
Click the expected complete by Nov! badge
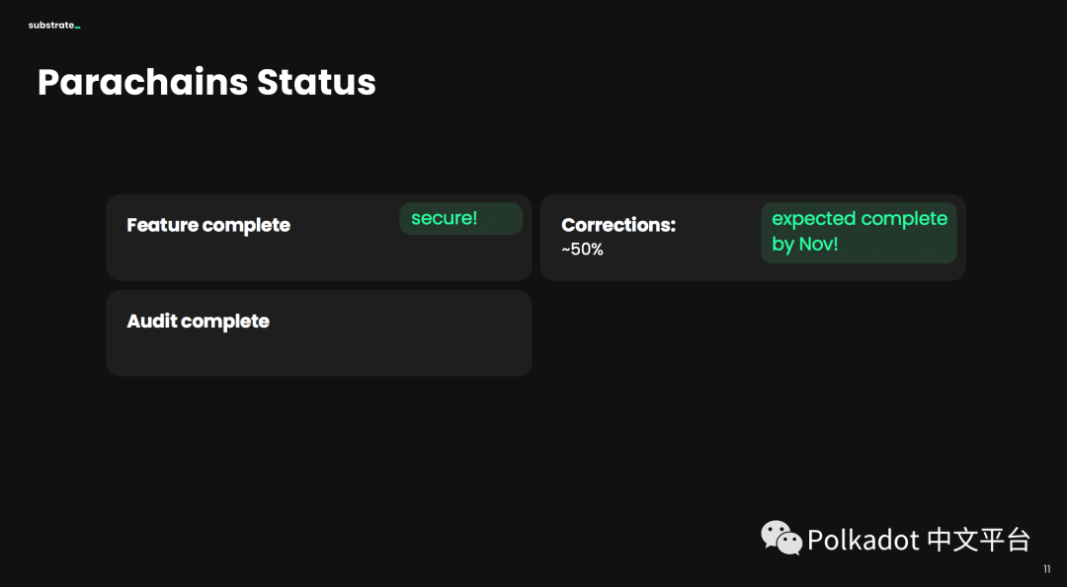859,233
